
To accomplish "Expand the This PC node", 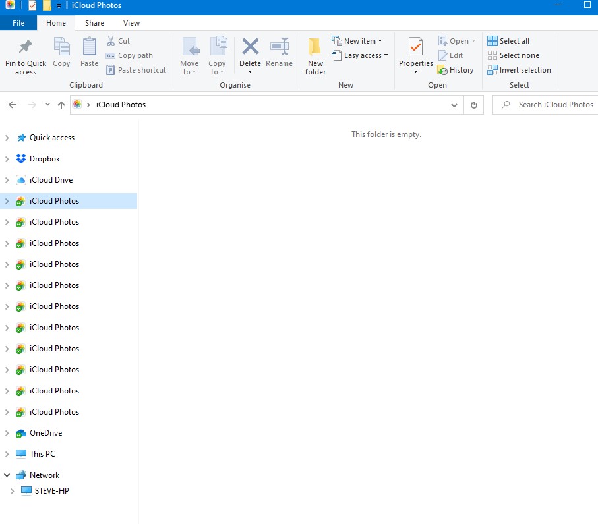I will [7, 454].
